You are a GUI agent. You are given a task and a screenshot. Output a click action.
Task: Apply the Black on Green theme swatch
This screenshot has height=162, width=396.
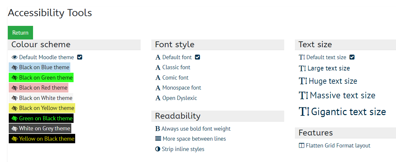[41, 78]
